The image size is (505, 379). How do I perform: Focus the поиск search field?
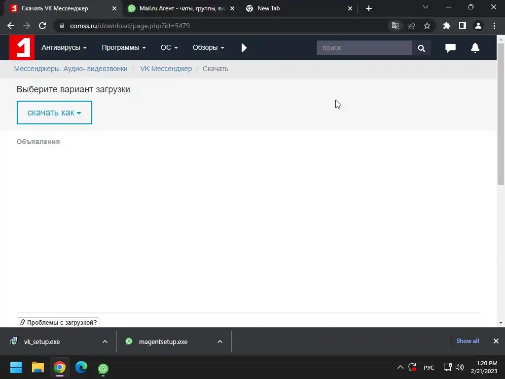point(364,48)
